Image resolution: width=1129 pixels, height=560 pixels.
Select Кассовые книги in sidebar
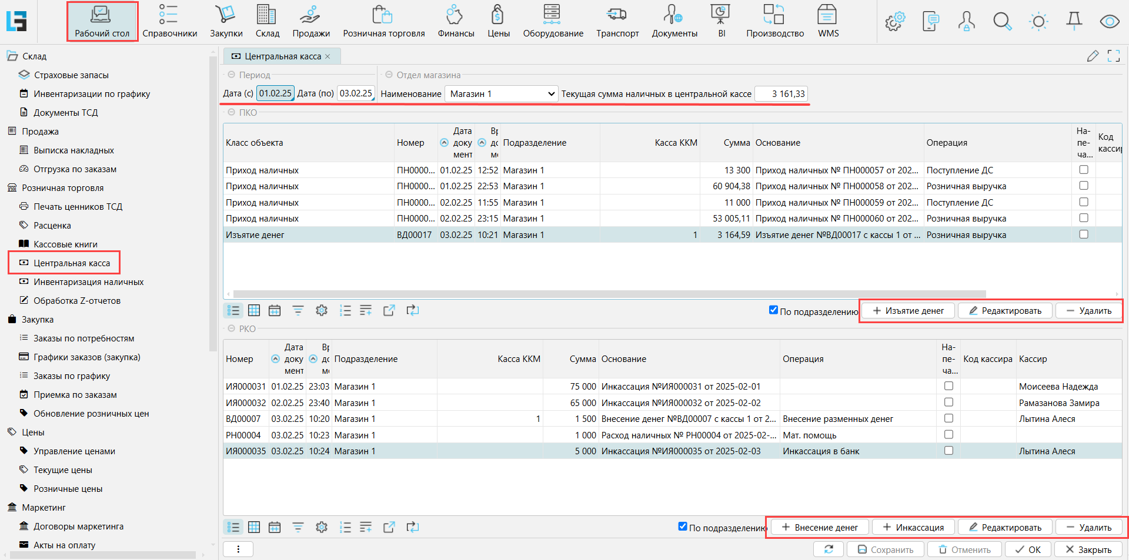pos(65,244)
